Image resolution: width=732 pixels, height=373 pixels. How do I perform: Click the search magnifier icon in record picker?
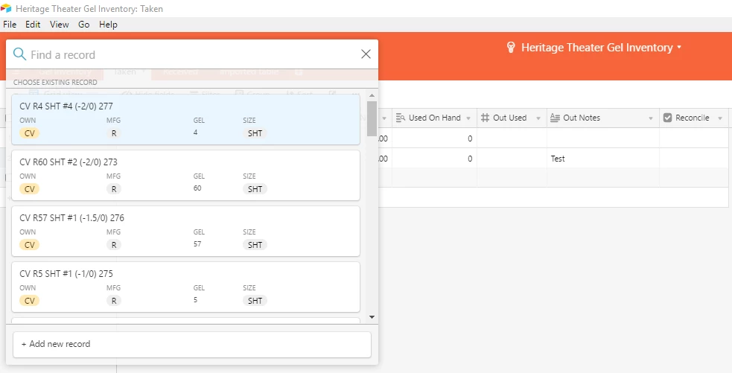tap(19, 54)
